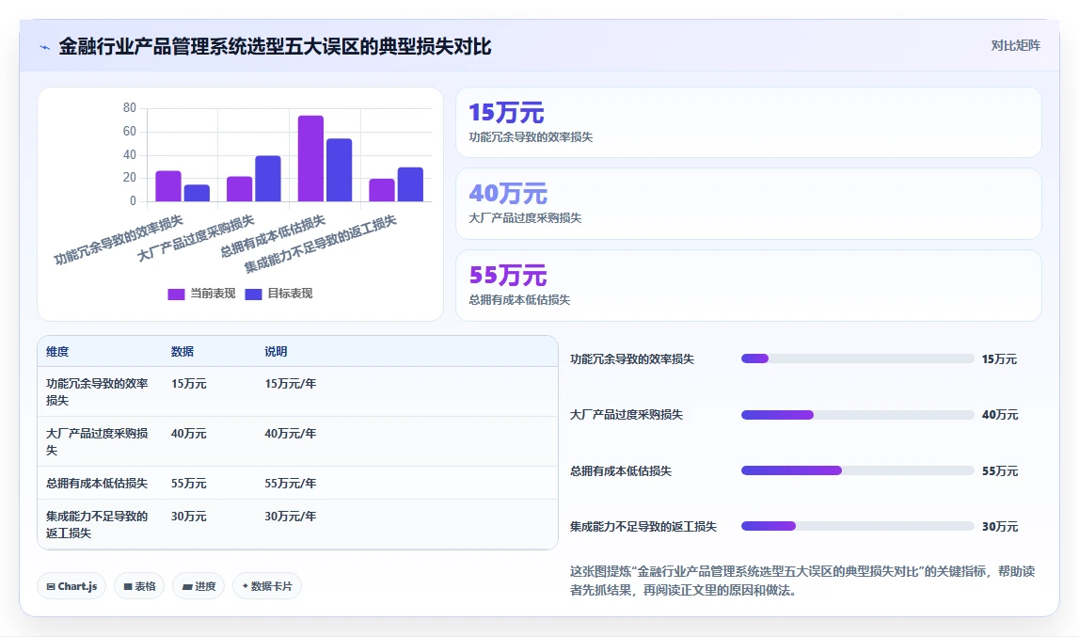Click the 说明 table column header

(276, 351)
